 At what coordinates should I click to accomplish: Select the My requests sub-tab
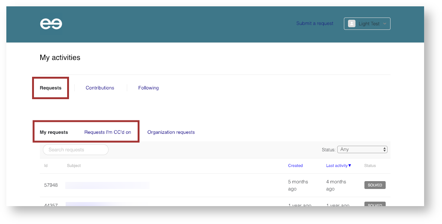coord(54,132)
